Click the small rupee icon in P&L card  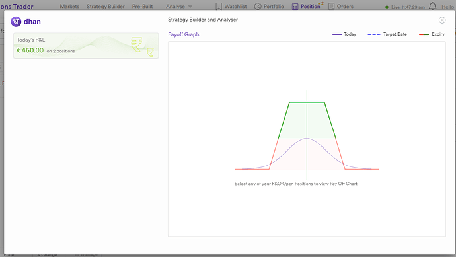click(x=150, y=52)
